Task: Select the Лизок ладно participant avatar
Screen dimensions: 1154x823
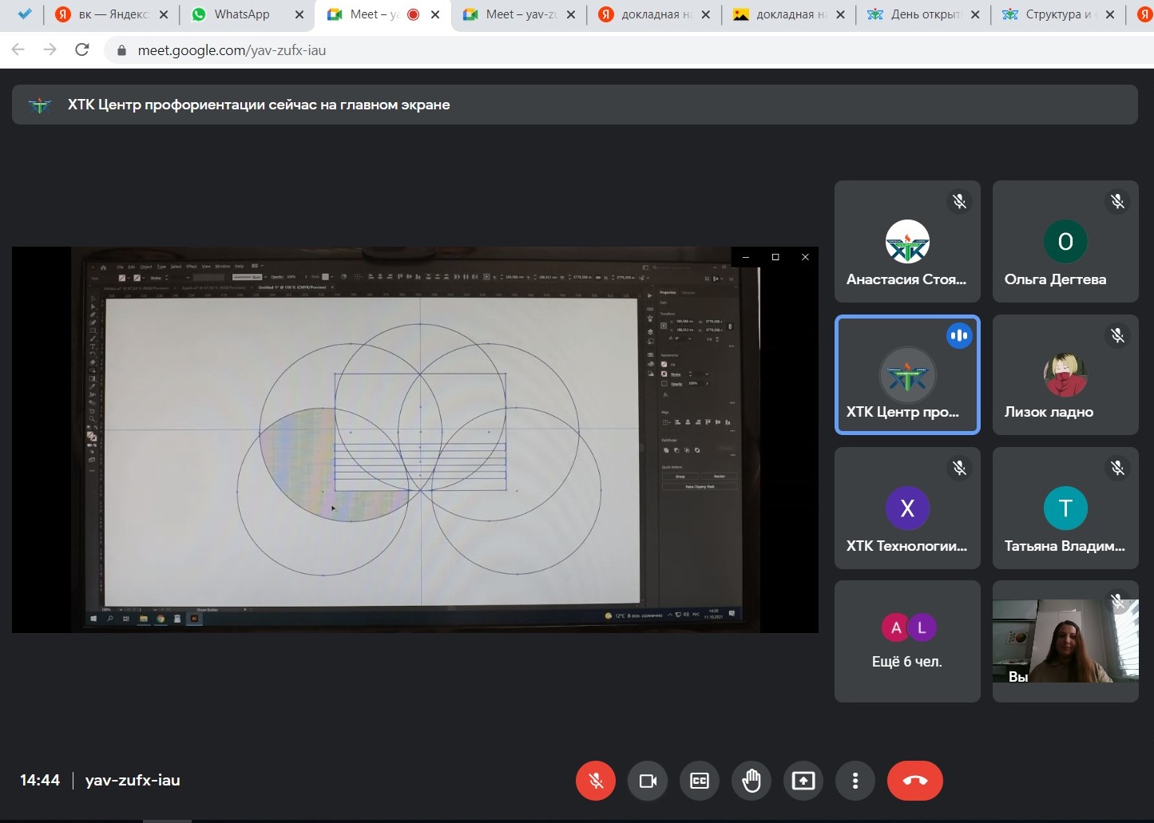Action: [1065, 375]
